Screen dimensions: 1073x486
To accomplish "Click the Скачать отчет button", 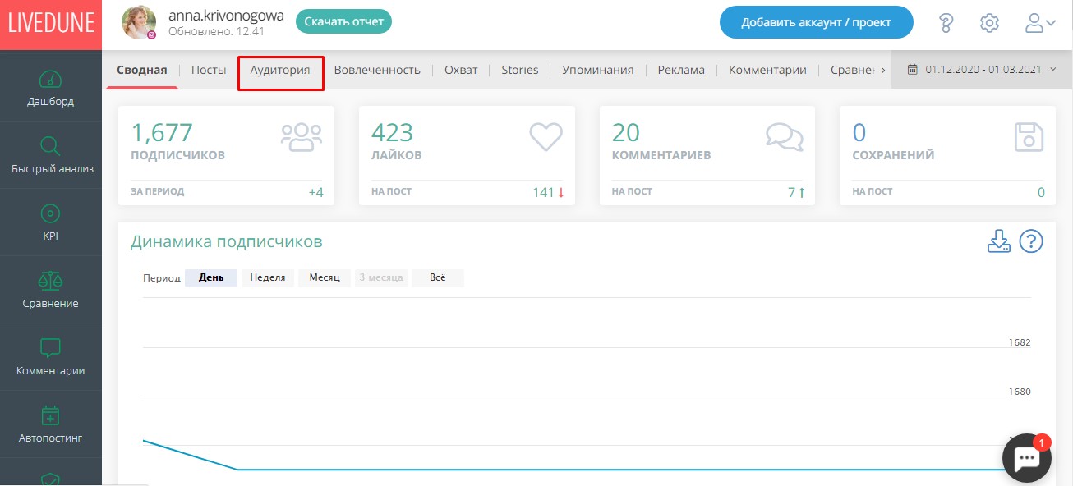I will [343, 22].
